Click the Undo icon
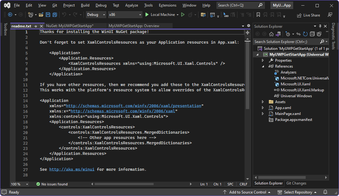The image size is (339, 196). coord(65,14)
